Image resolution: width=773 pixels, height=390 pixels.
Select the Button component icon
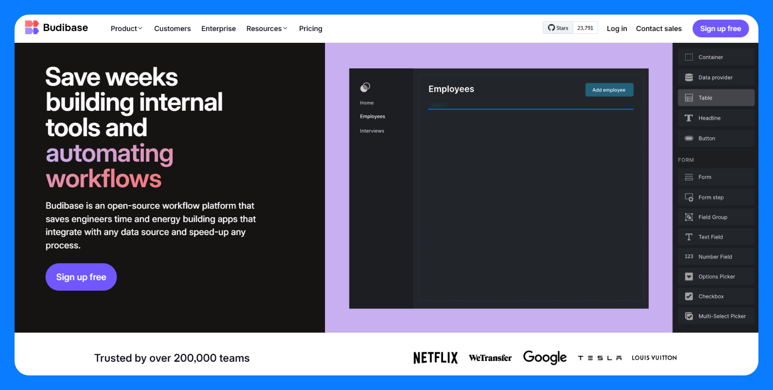[689, 139]
